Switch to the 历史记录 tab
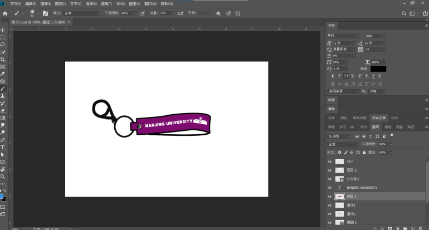 pos(379,118)
